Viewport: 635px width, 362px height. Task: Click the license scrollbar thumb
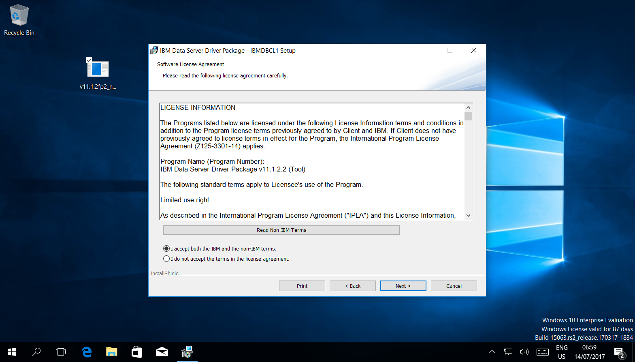click(x=469, y=116)
